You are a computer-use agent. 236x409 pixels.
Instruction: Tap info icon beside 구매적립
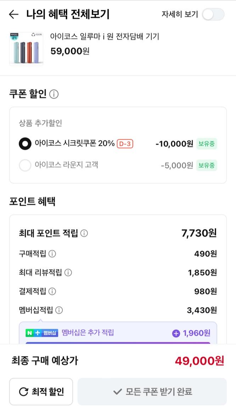[52, 254]
